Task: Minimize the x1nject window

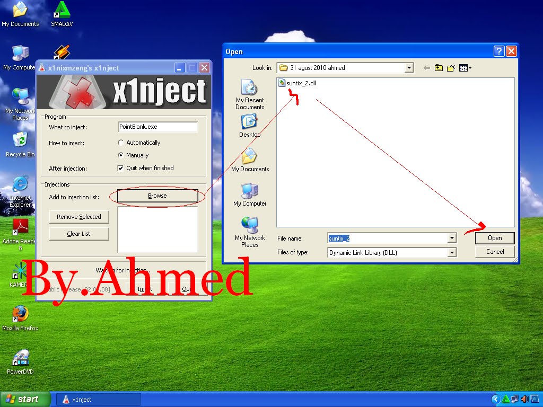Action: click(x=179, y=68)
